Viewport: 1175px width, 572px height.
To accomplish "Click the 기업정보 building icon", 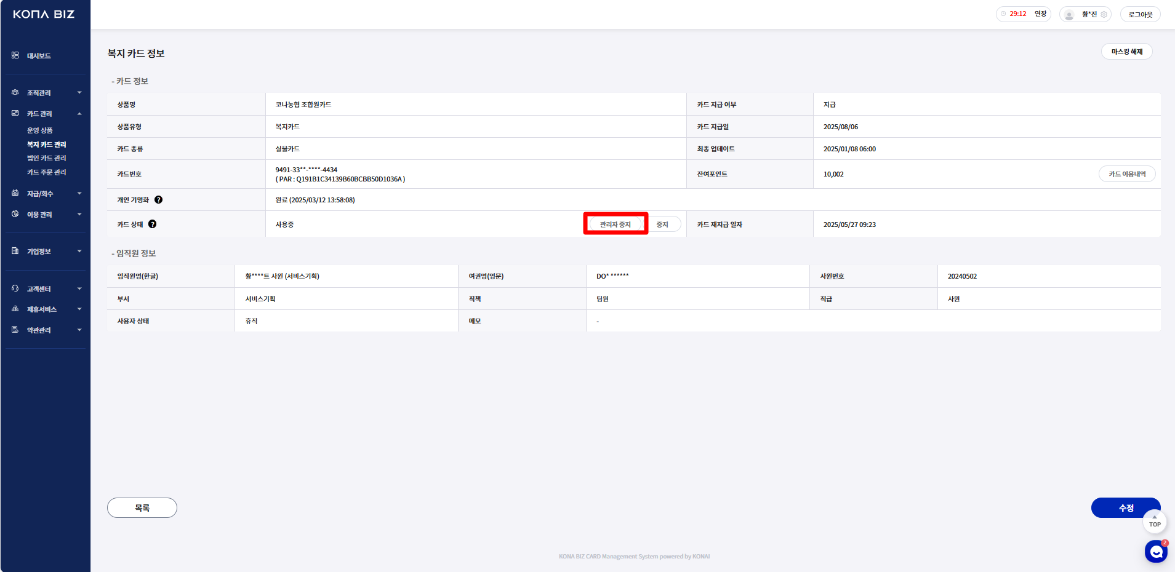I will point(15,251).
